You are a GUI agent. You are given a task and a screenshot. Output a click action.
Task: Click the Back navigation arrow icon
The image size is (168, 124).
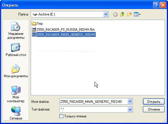point(115,14)
